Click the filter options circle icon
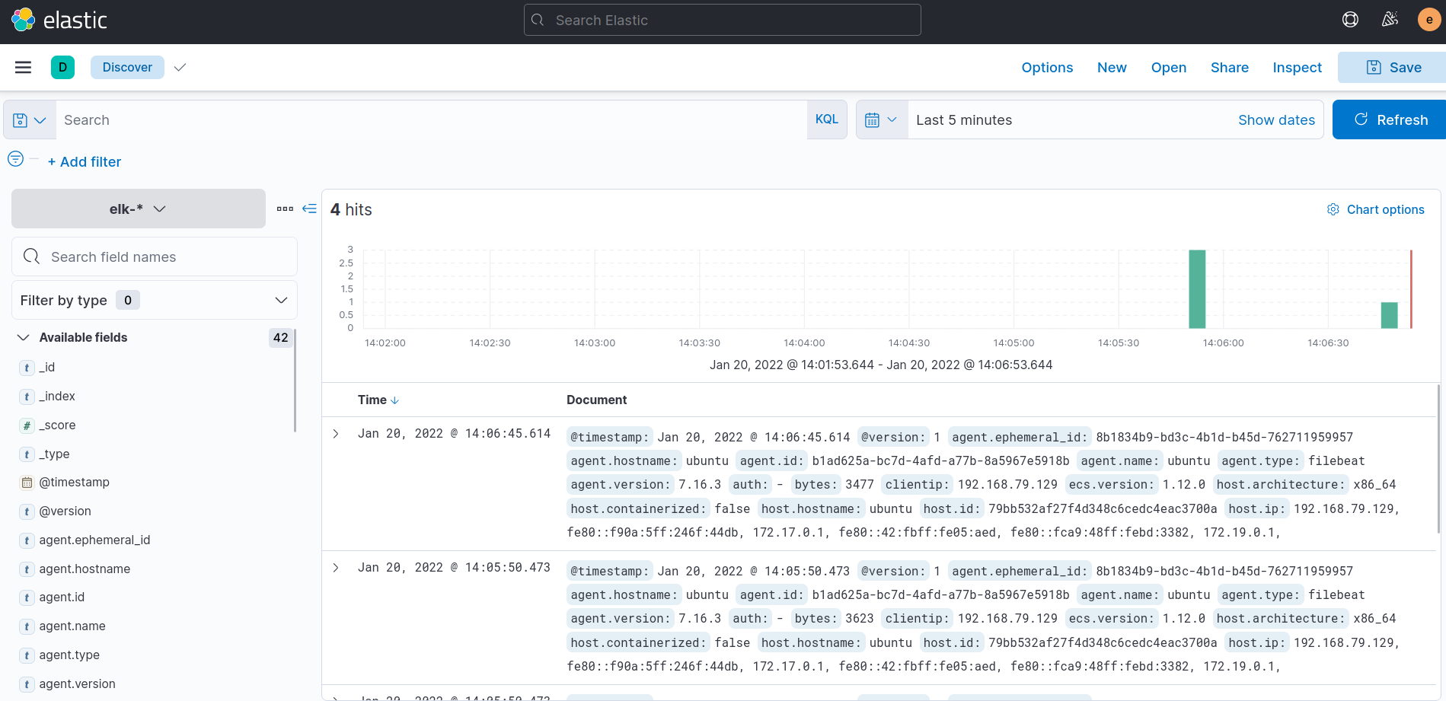The image size is (1446, 701). tap(15, 159)
